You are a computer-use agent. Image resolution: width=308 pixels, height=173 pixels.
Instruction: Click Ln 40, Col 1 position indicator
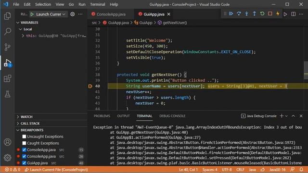click(188, 170)
